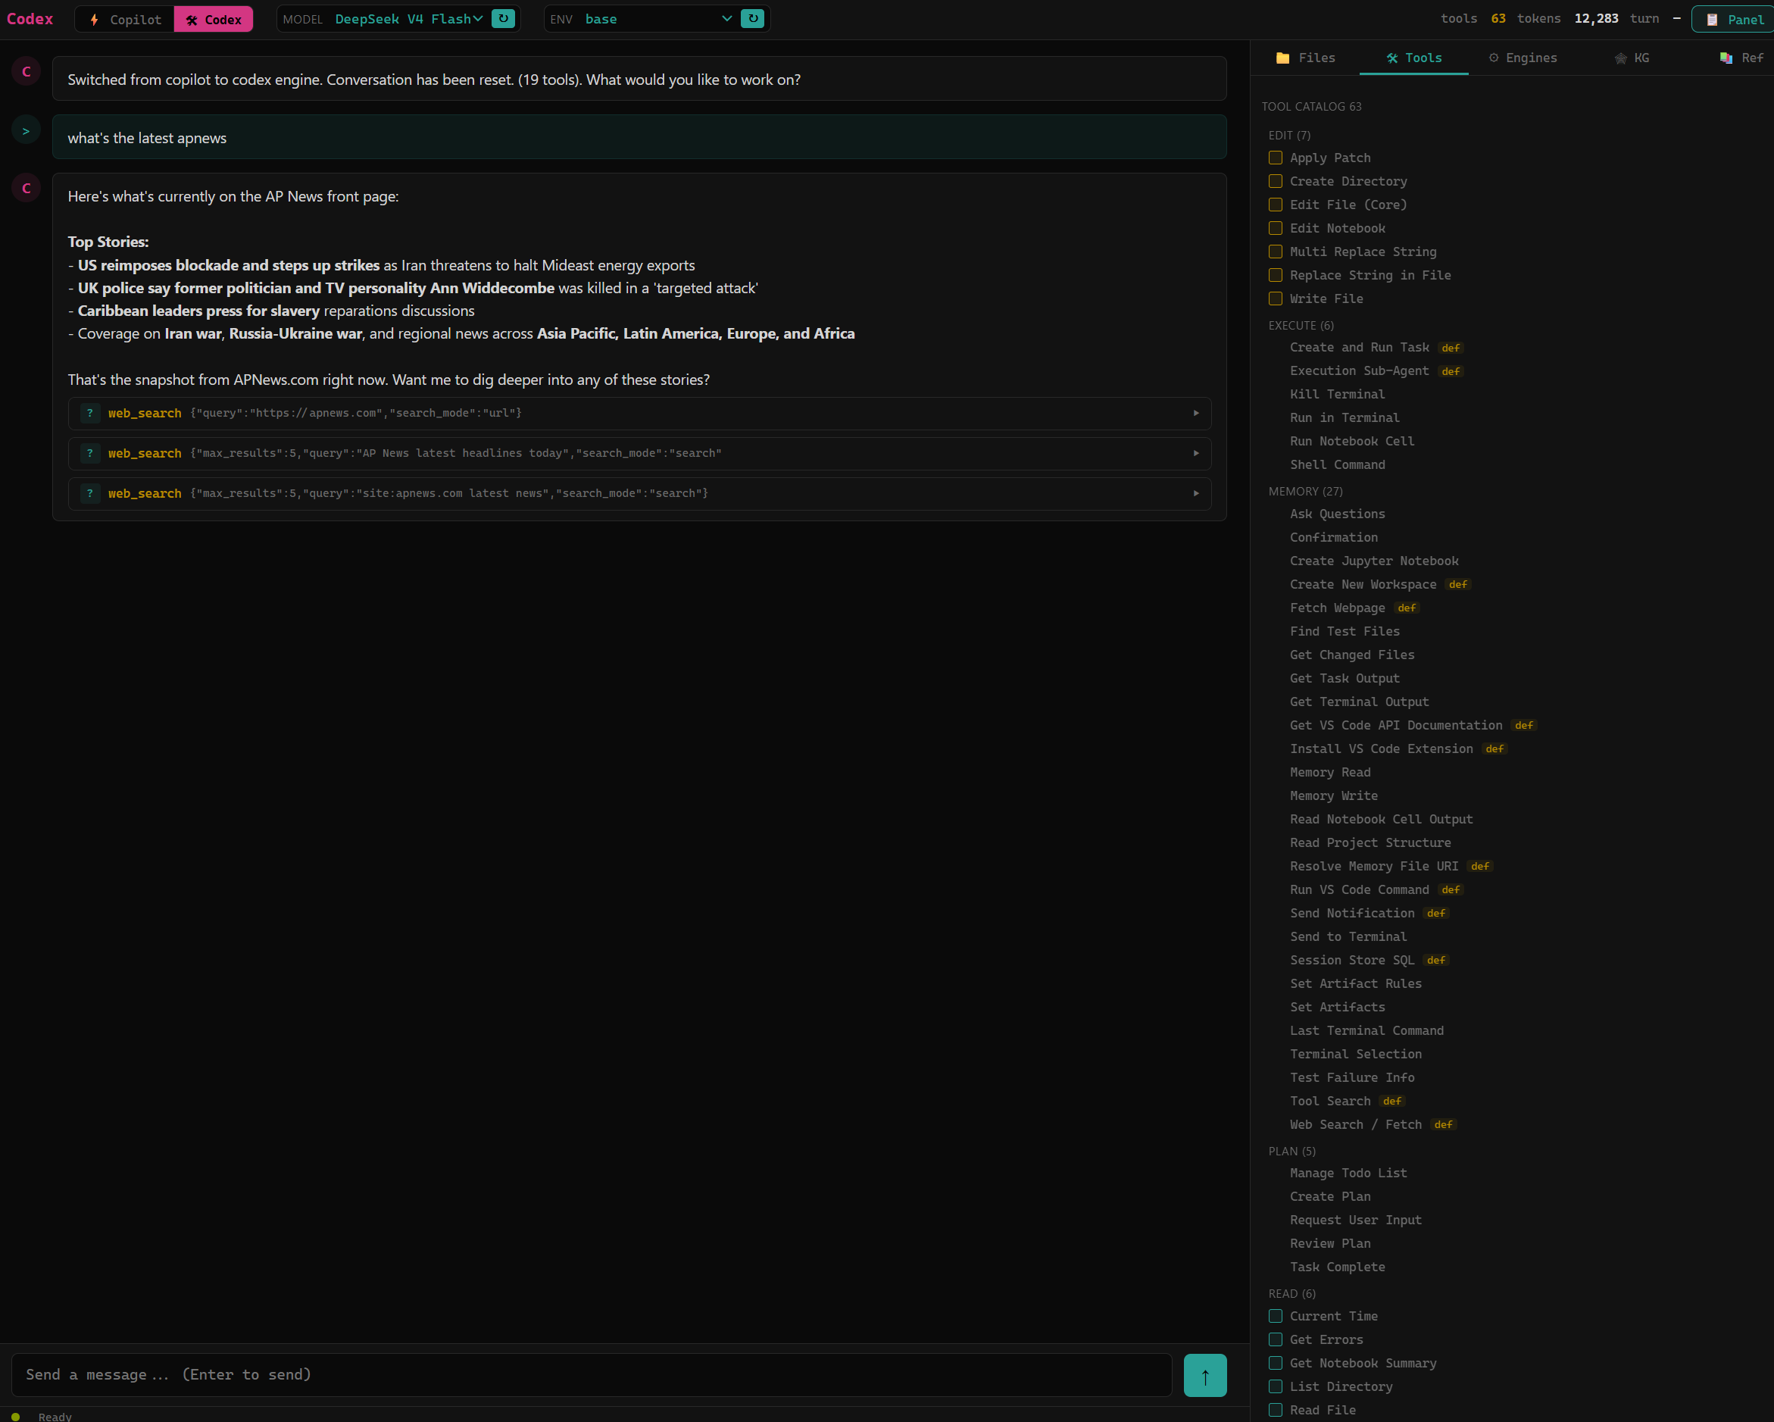
Task: Click the green Ready status dot
Action: (16, 1416)
